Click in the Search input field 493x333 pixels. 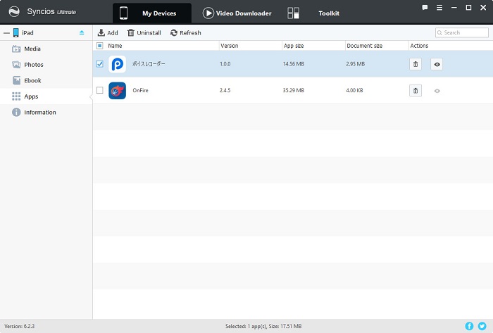[465, 32]
